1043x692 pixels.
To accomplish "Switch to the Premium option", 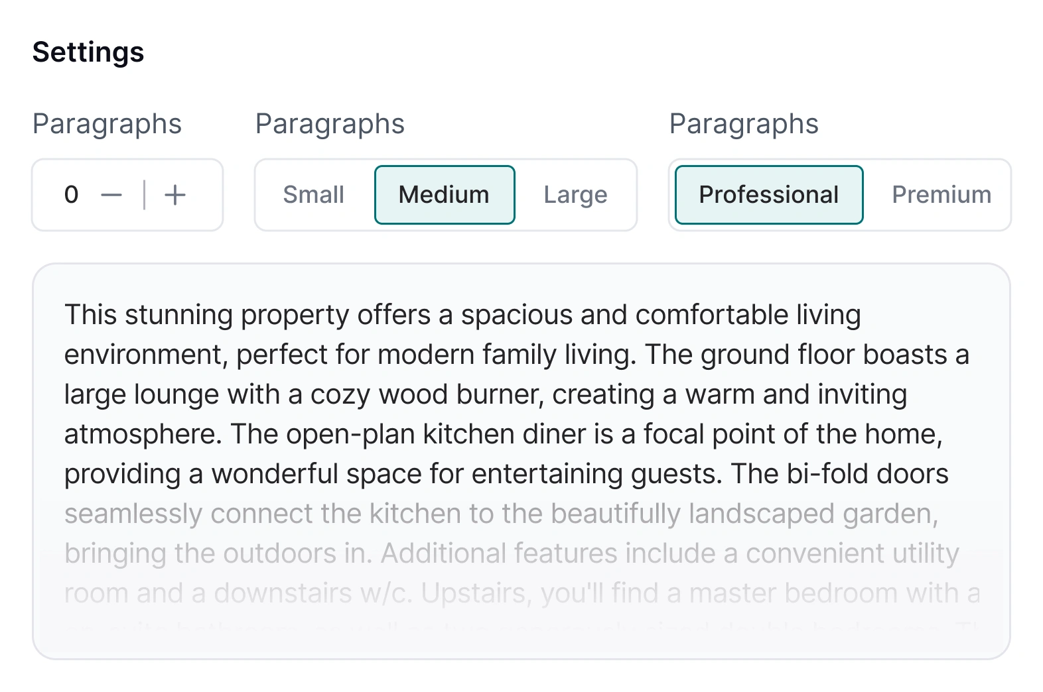I will click(x=941, y=195).
